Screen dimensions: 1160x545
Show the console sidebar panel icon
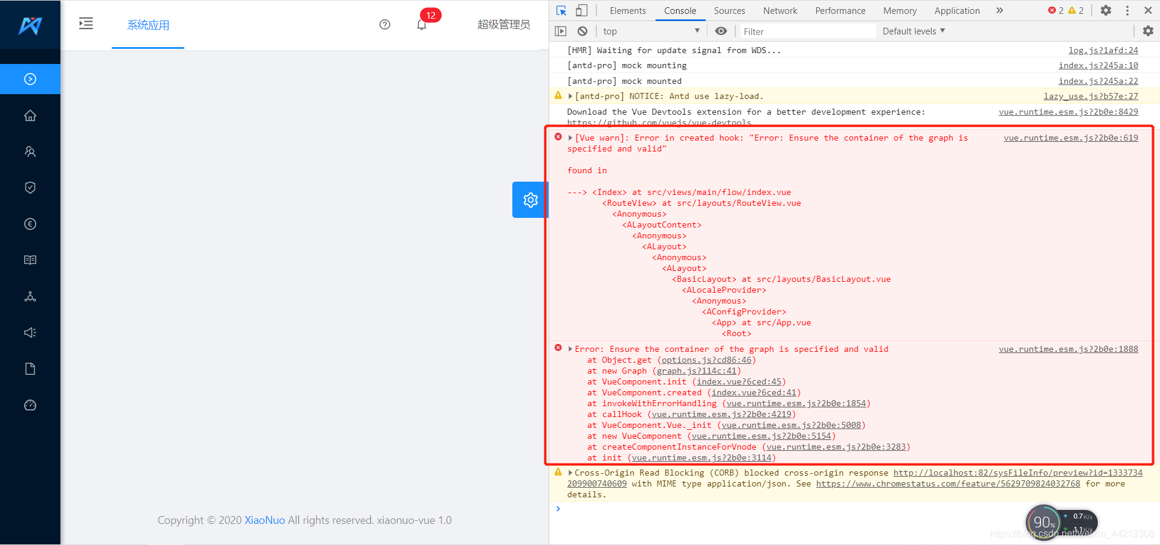point(561,31)
